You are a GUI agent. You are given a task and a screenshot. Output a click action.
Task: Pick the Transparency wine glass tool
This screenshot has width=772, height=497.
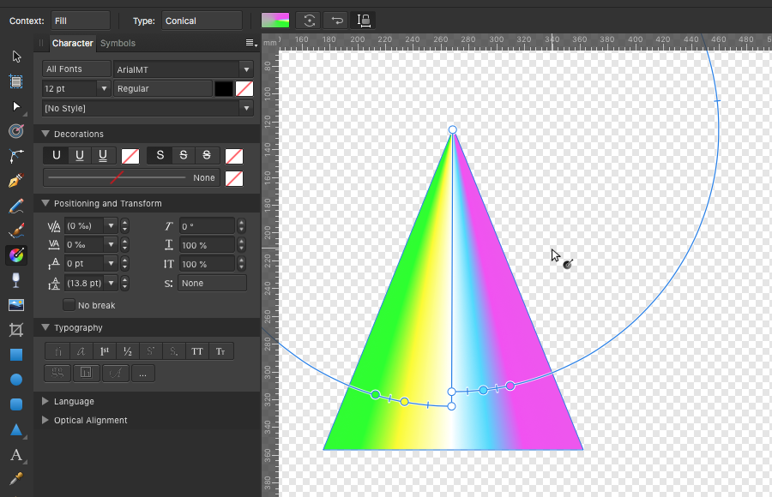click(x=15, y=280)
